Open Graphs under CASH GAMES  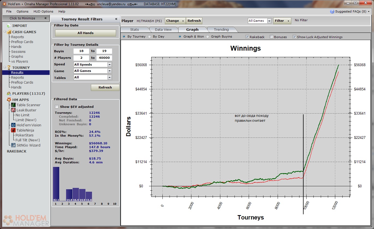click(17, 56)
